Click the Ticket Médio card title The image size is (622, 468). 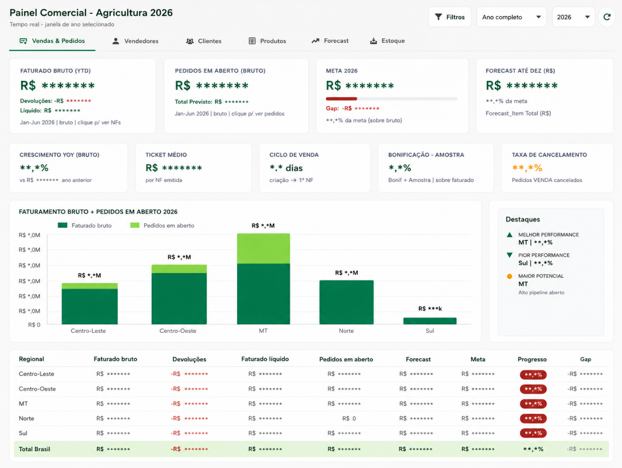[x=166, y=155]
